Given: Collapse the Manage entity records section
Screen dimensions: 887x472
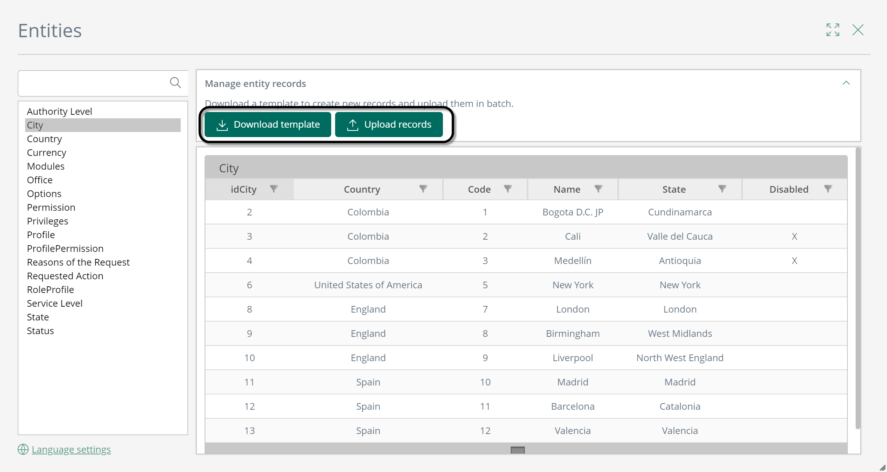Looking at the screenshot, I should click(847, 83).
